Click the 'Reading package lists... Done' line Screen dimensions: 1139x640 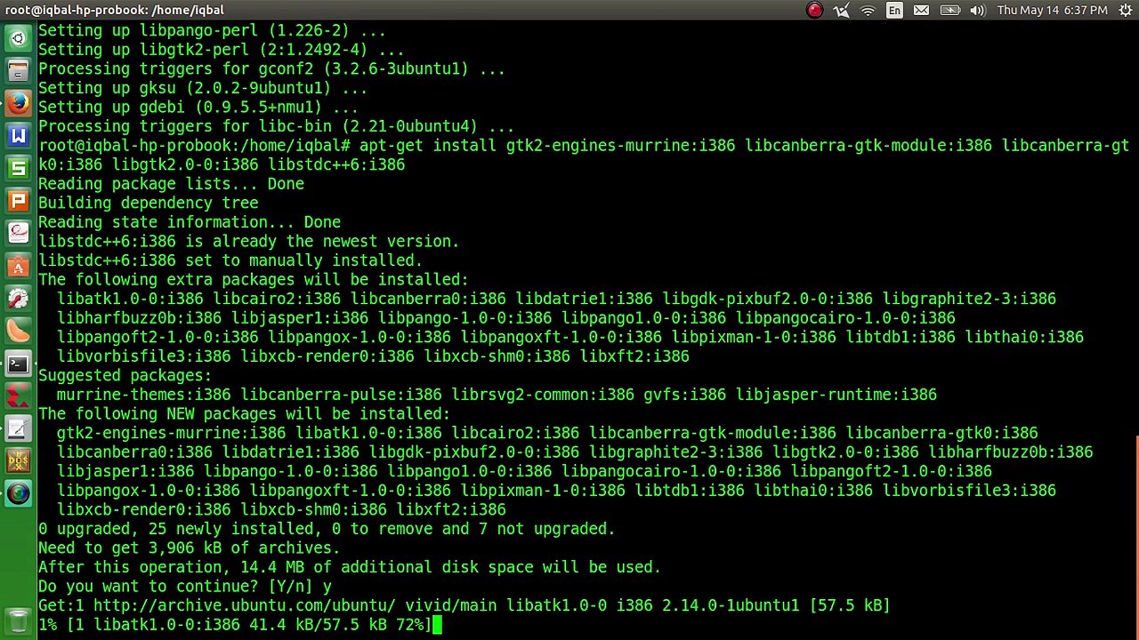[x=171, y=184]
